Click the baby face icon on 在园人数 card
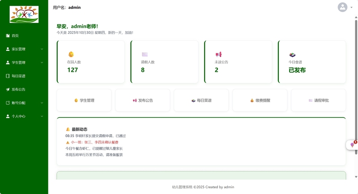 pyautogui.click(x=71, y=54)
